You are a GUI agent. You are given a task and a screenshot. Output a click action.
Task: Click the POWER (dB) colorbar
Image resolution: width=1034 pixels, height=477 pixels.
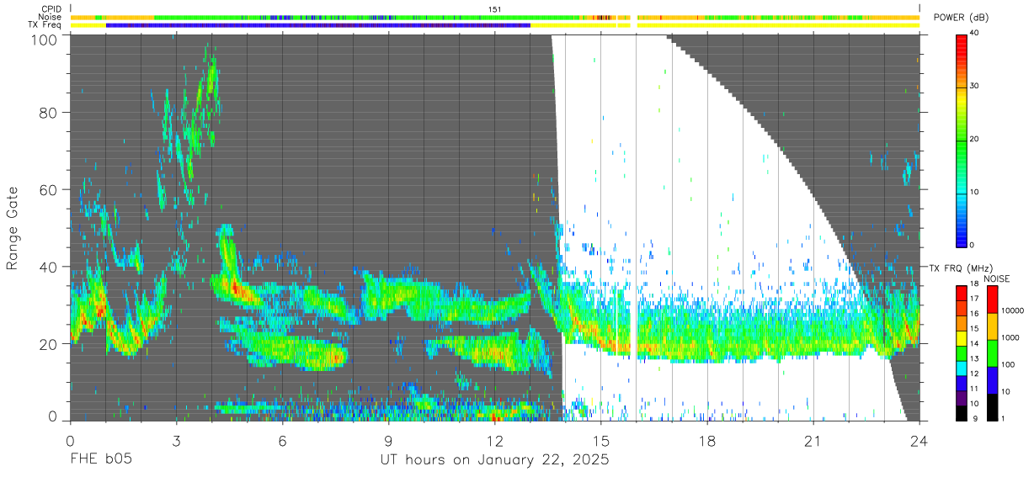tap(962, 140)
